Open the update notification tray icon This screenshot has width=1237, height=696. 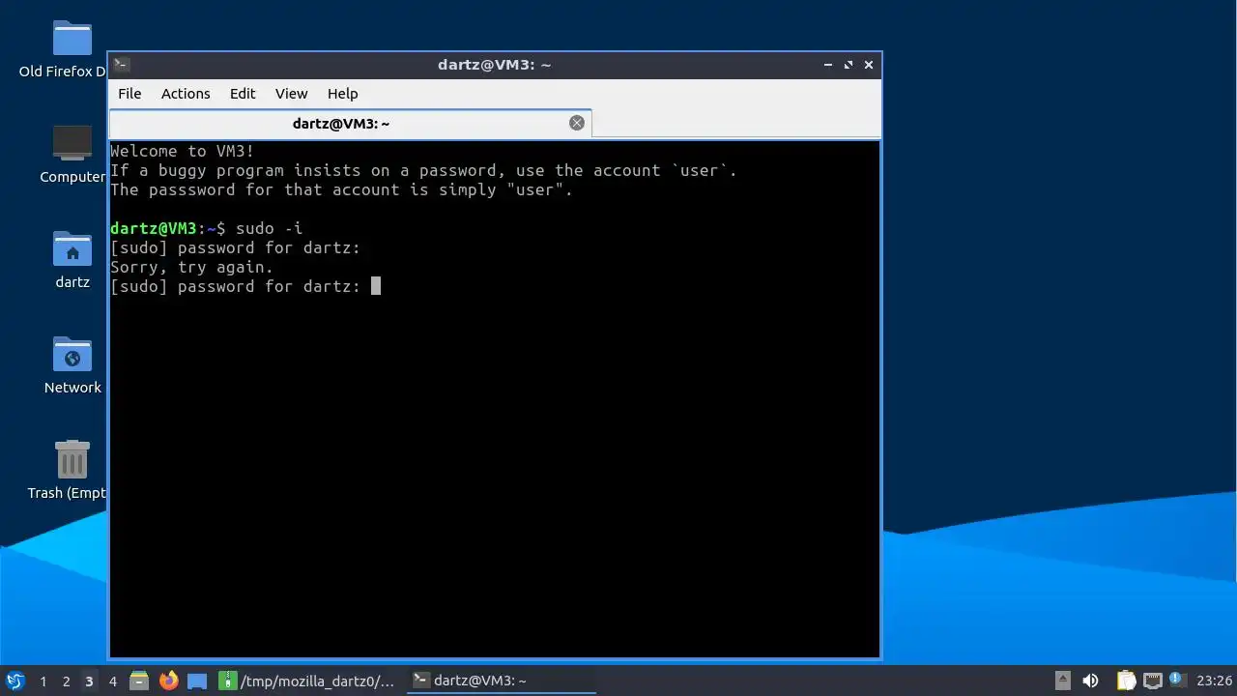pyautogui.click(x=1176, y=680)
